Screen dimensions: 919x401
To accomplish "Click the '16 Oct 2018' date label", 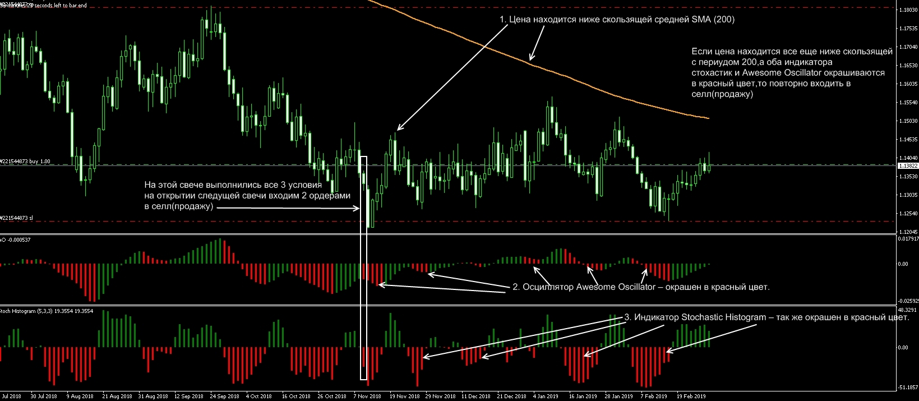I will (296, 397).
